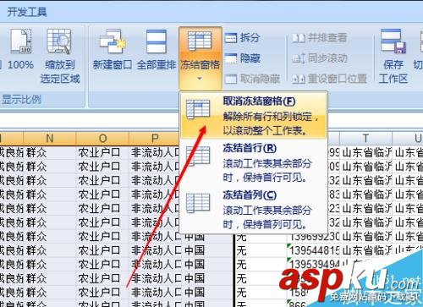Click the 冻结首行 menu item icon
Screen dimensions: 423x307
pyautogui.click(x=198, y=156)
